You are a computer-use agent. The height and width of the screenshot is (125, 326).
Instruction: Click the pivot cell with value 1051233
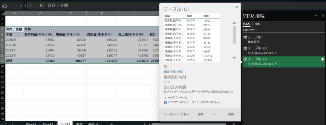tap(102, 61)
